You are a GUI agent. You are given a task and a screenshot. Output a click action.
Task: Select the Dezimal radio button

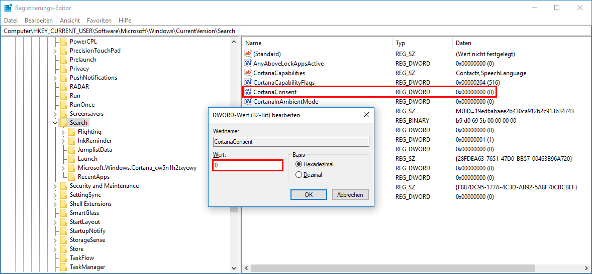coord(299,175)
